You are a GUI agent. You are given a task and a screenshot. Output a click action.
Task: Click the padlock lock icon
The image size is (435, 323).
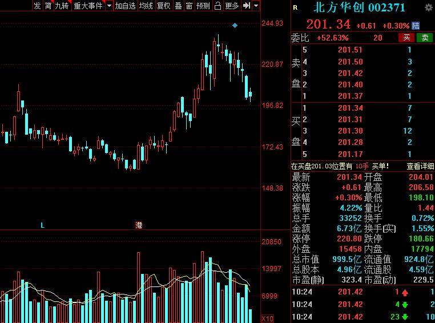217,6
